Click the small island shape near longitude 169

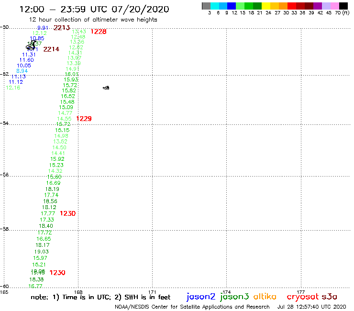click(106, 88)
